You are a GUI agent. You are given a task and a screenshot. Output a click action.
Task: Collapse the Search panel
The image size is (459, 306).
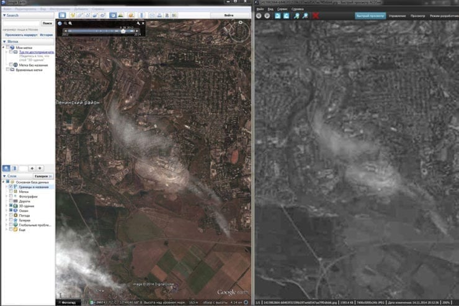click(4, 16)
